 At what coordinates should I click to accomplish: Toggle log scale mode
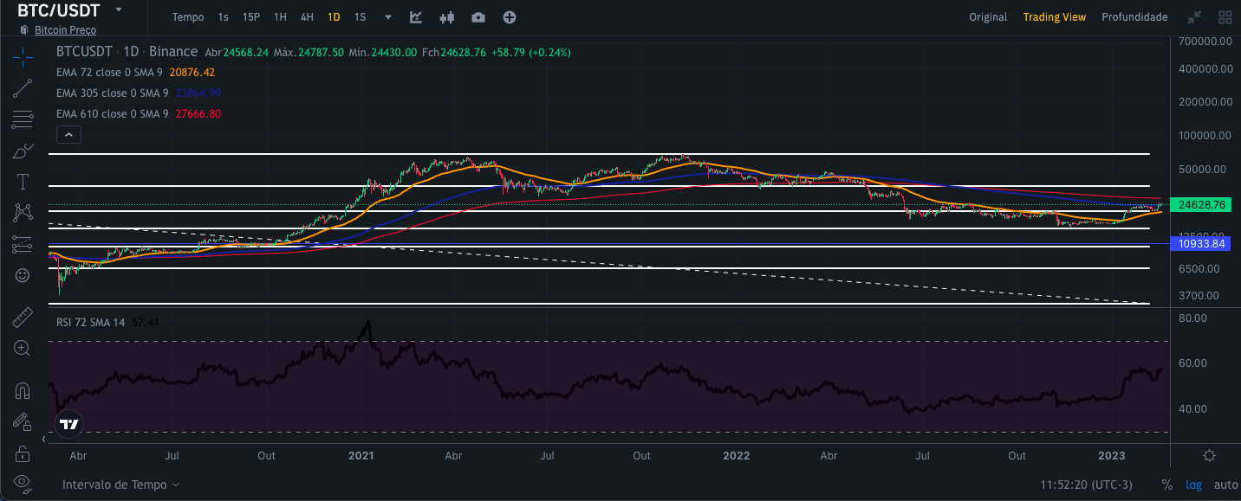coord(1194,485)
